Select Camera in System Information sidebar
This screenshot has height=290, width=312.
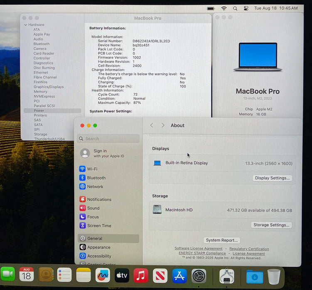tap(40, 48)
